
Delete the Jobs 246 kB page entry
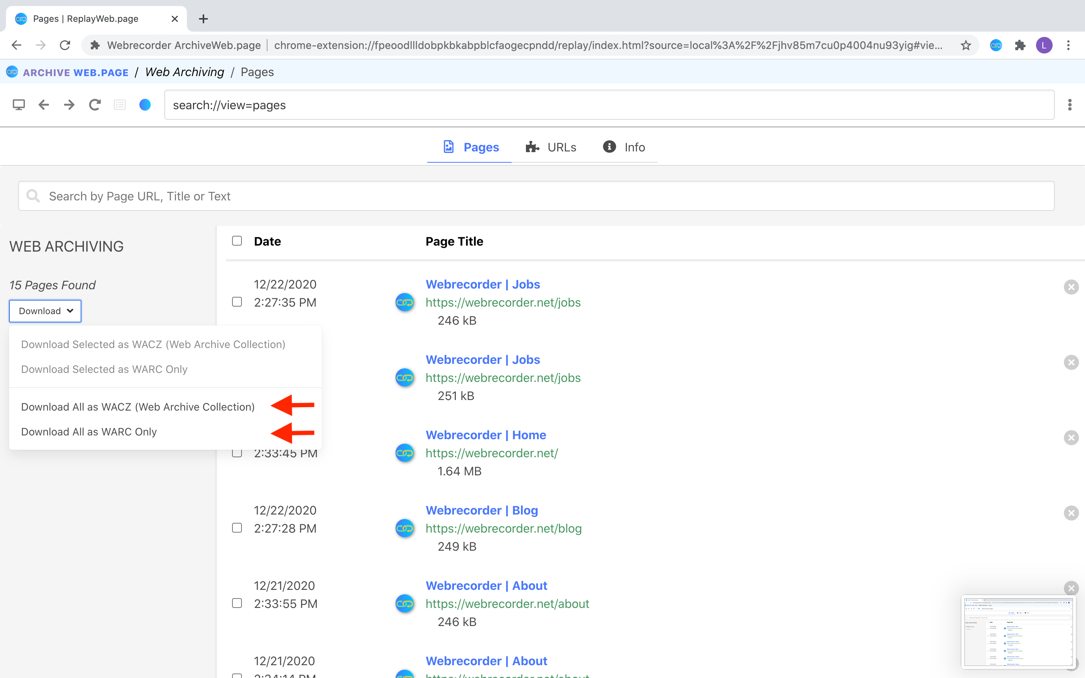(x=1071, y=287)
